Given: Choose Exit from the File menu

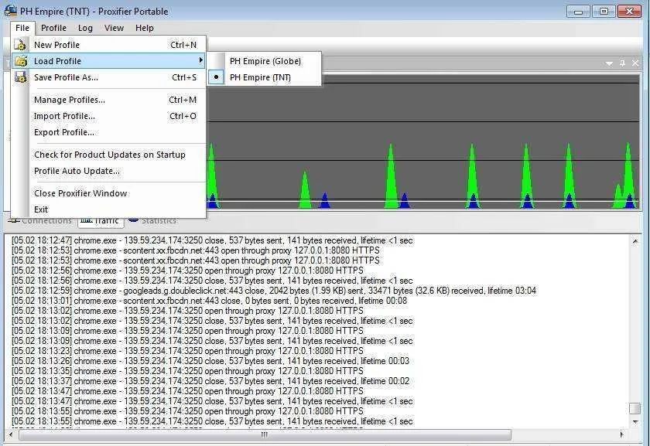Looking at the screenshot, I should (108, 209).
